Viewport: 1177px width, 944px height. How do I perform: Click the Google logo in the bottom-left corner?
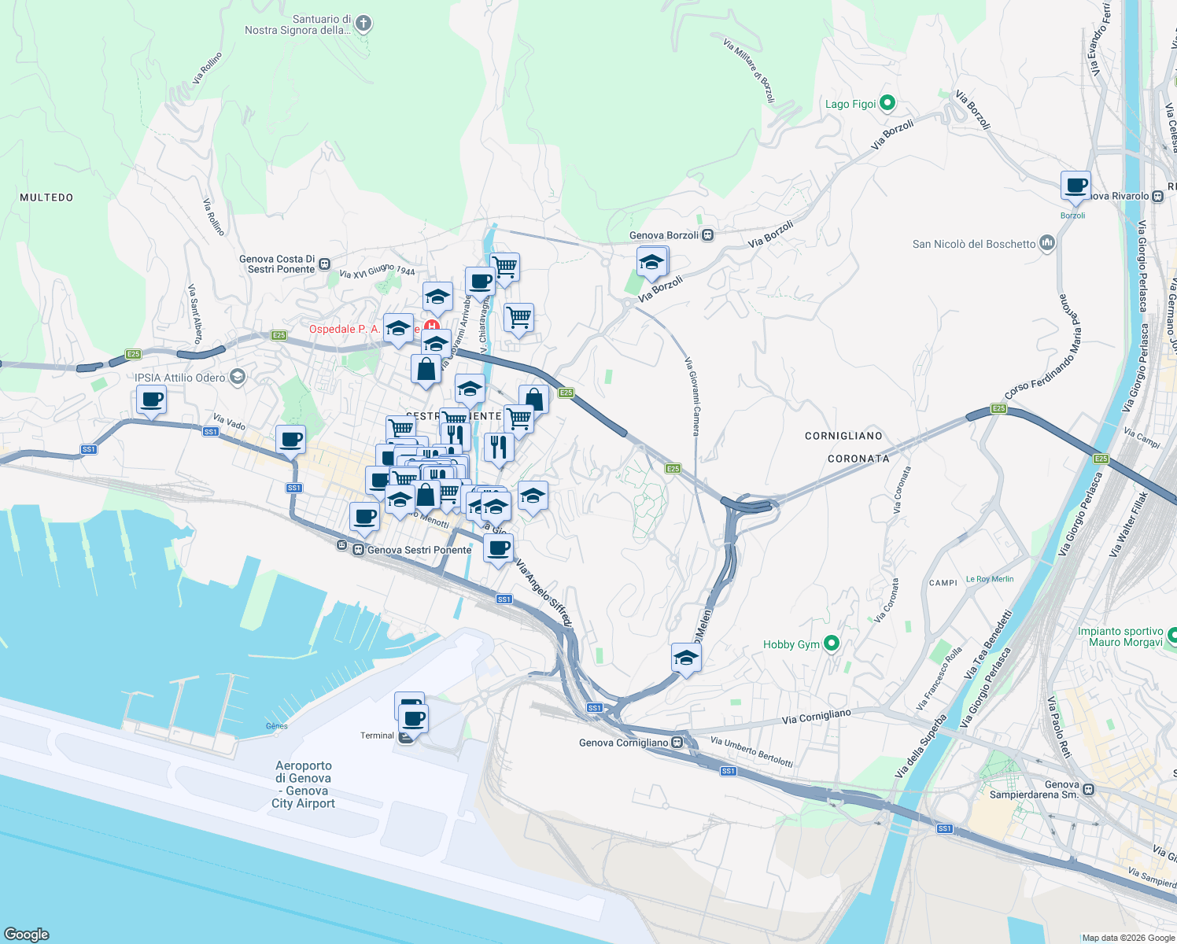point(25,935)
